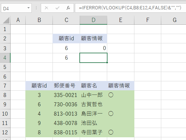186x140 pixels.
Task: Open the Insert Function fx dialog
Action: coord(68,8)
